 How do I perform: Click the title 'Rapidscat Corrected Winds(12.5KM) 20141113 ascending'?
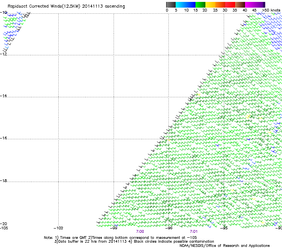click(x=66, y=6)
